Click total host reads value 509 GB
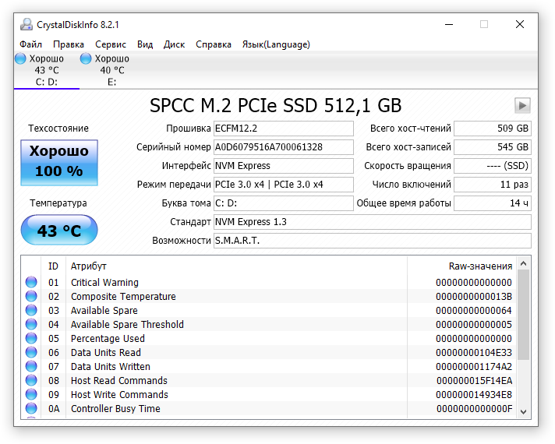This screenshot has height=444, width=555. (493, 129)
